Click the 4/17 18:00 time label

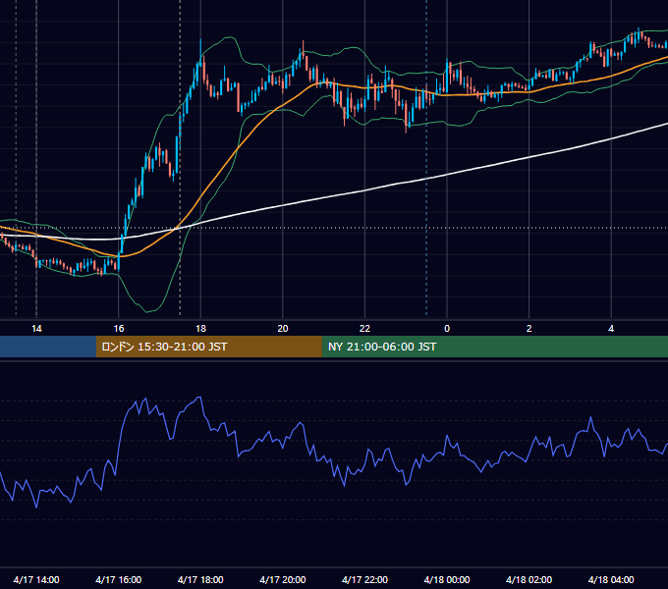click(200, 579)
